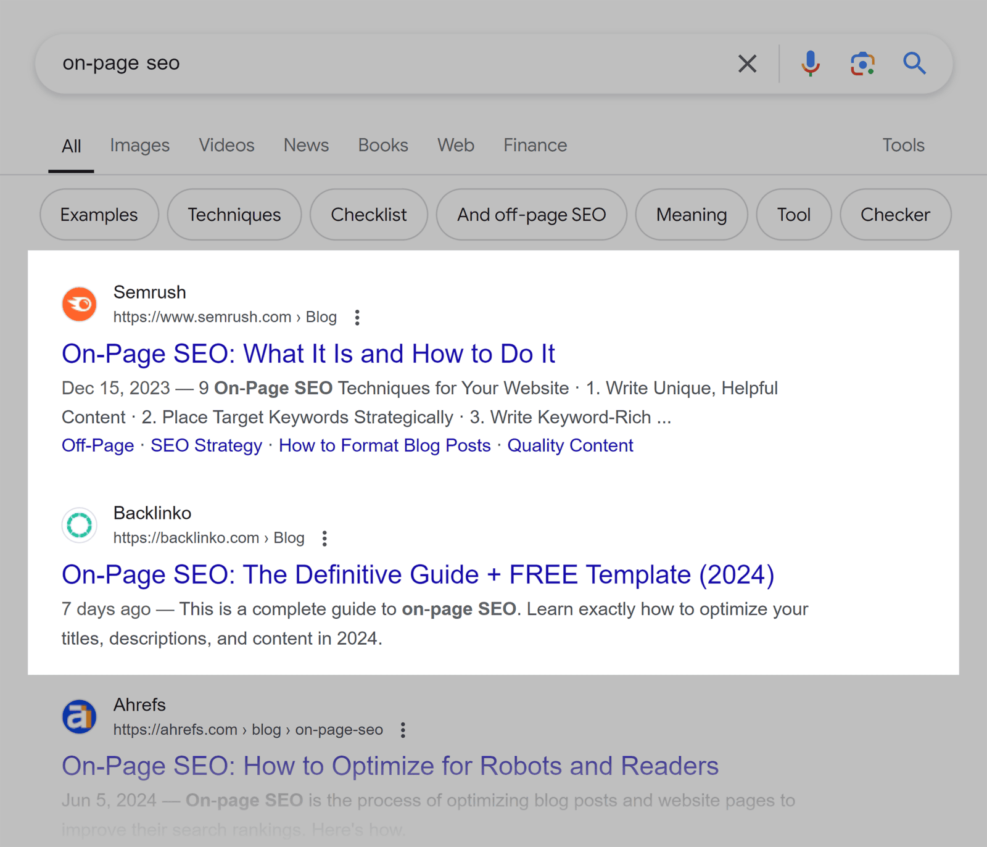Open the Tools options

pyautogui.click(x=903, y=145)
